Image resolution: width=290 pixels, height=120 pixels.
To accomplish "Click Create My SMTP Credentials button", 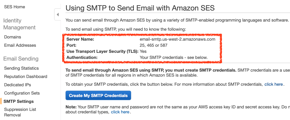I will (98, 96).
